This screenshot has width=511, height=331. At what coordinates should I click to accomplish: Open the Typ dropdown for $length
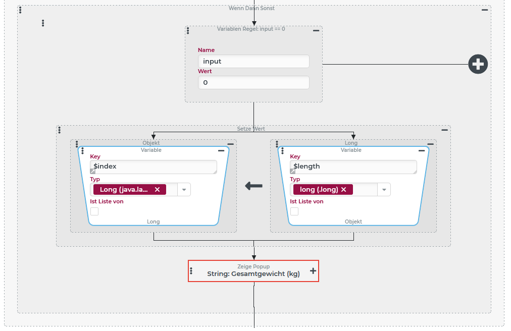coord(384,190)
